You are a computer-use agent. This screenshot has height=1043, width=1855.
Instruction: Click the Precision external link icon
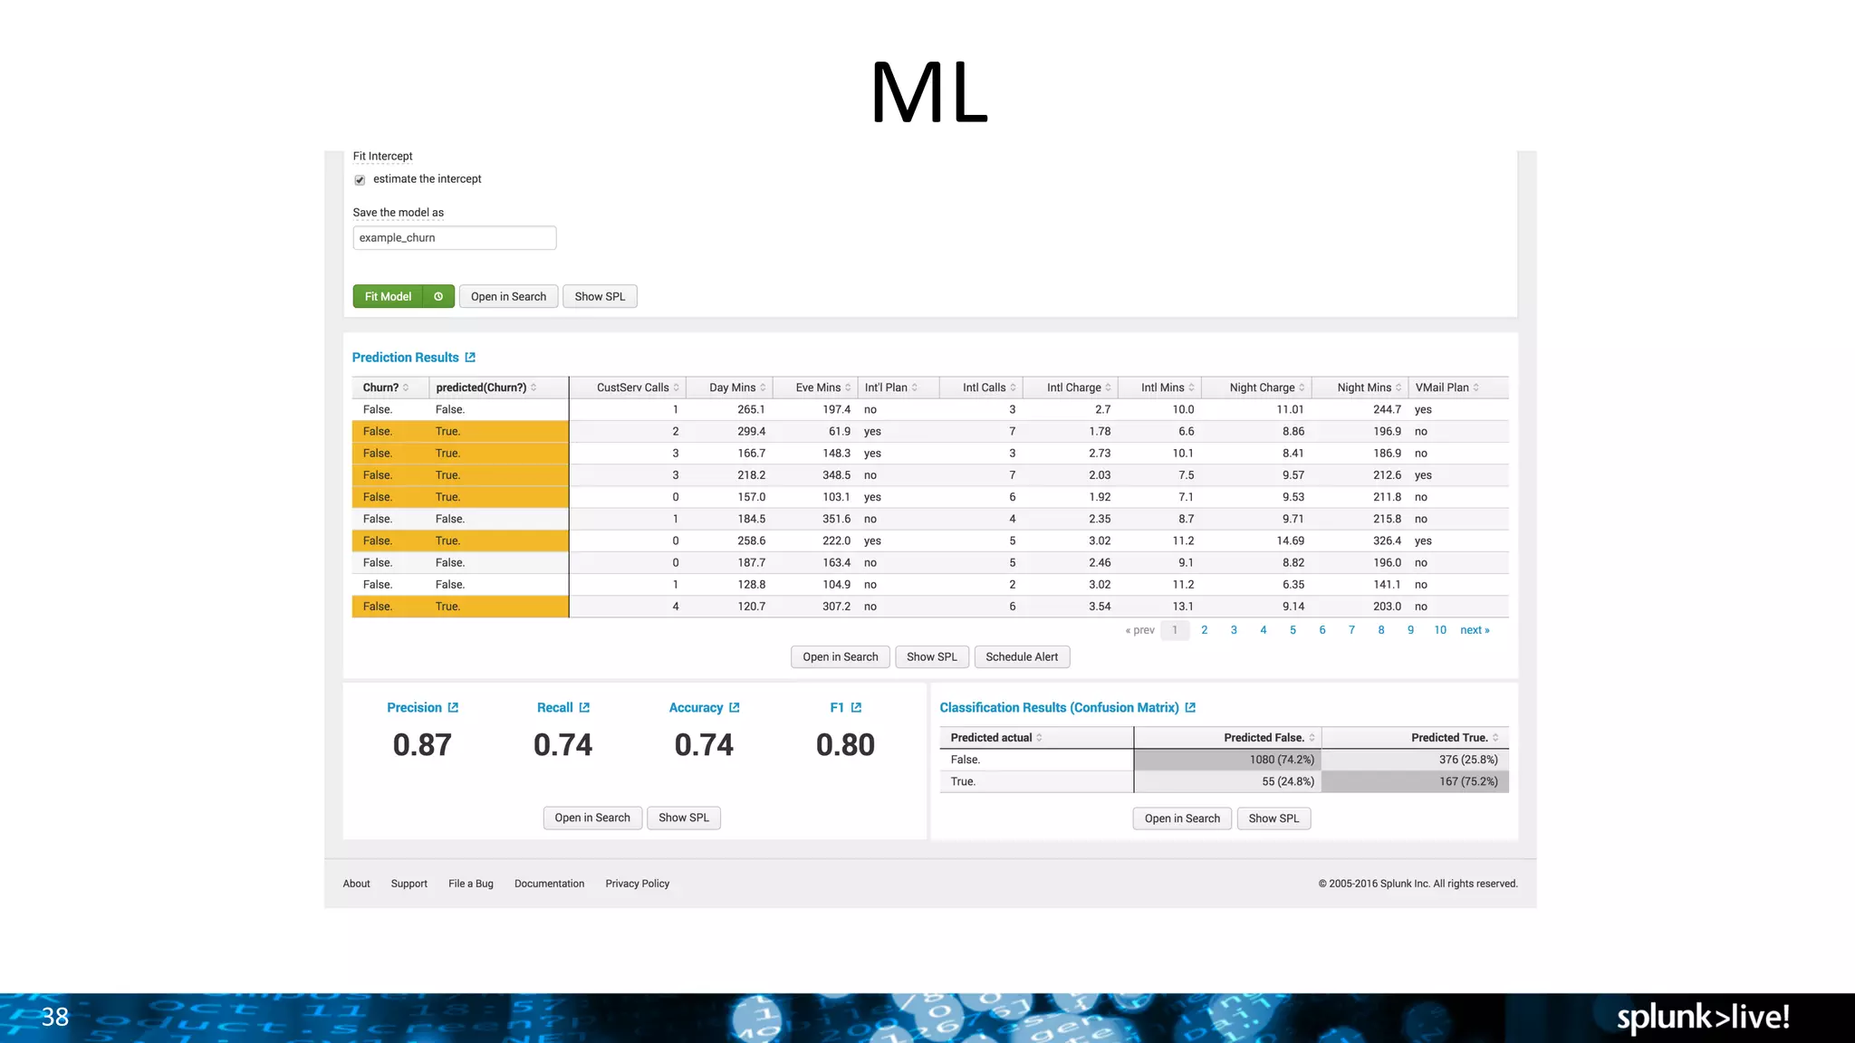(x=453, y=708)
